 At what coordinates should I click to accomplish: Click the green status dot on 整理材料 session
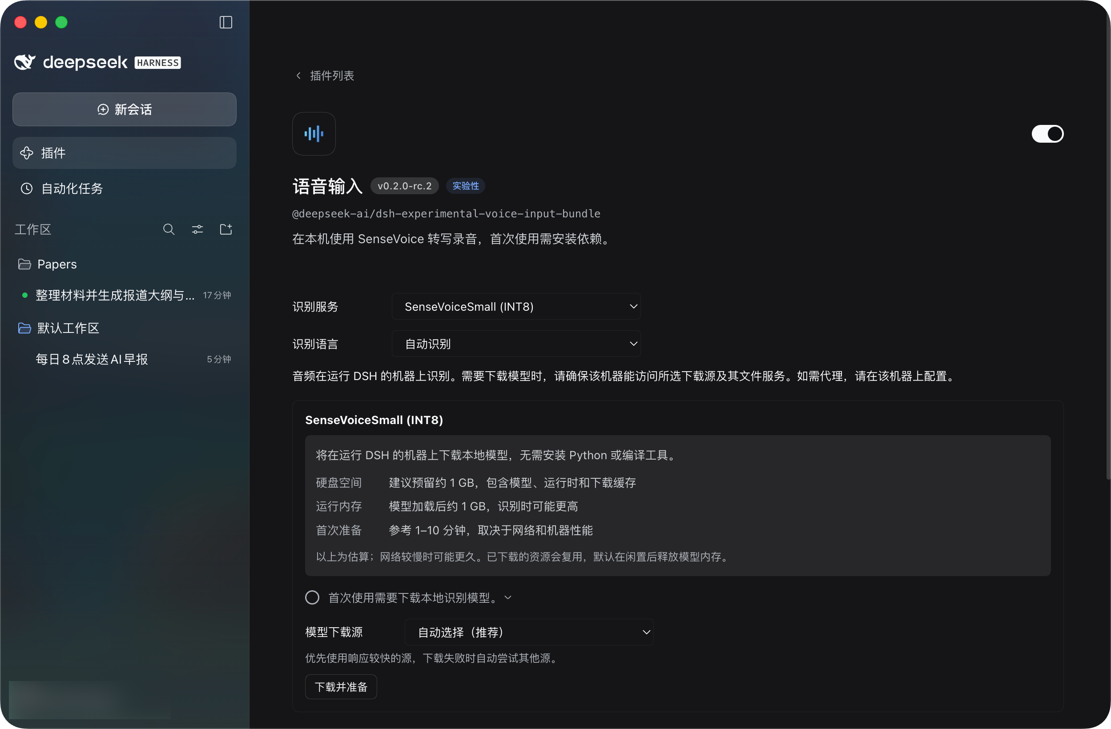pos(25,295)
